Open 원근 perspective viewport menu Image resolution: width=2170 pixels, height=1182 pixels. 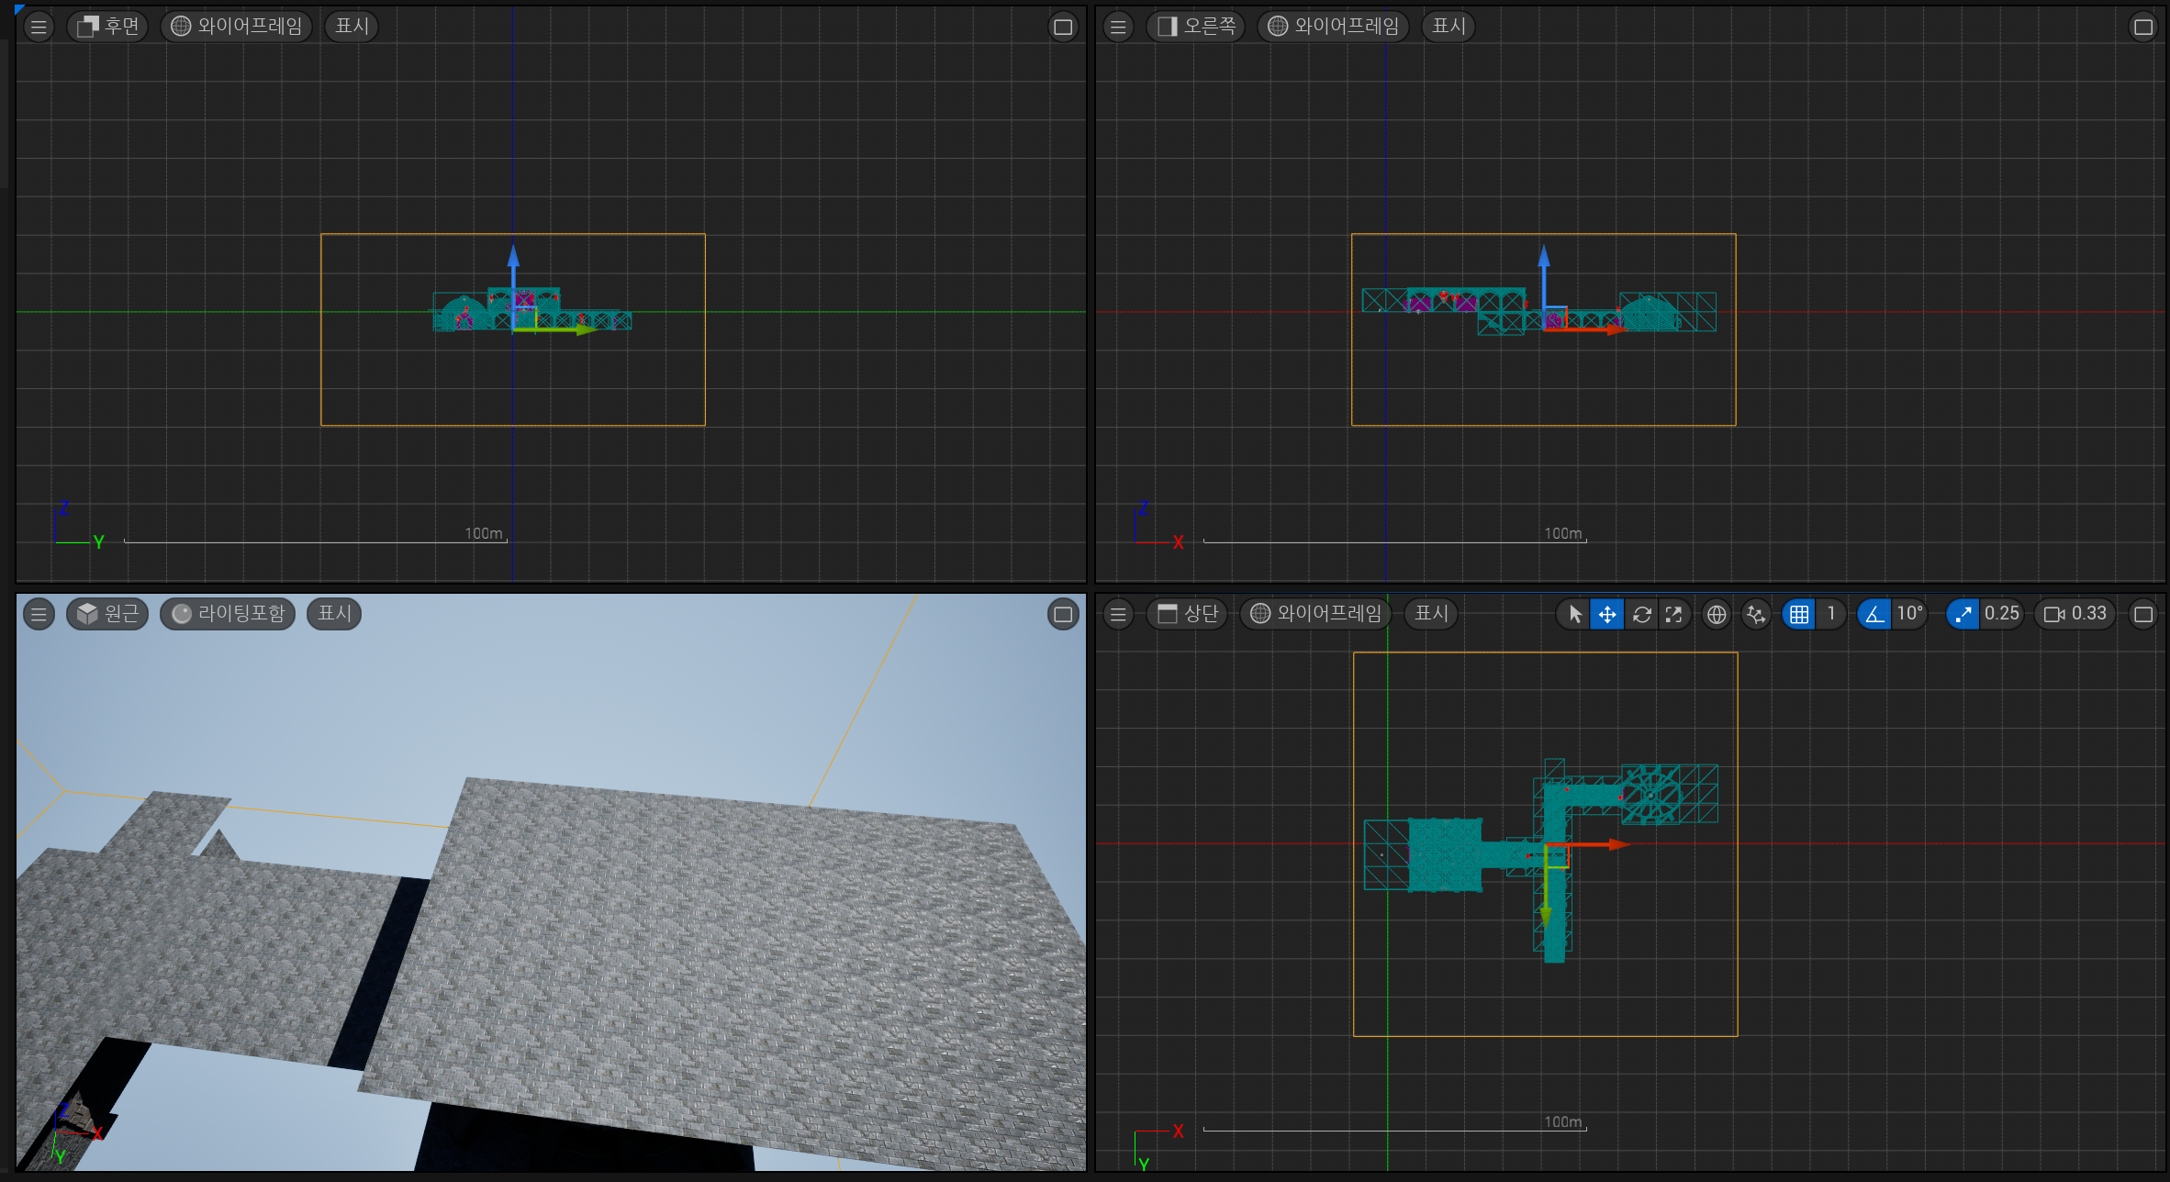point(108,614)
